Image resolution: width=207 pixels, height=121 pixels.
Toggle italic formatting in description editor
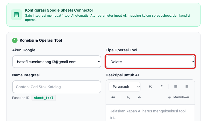161,87
